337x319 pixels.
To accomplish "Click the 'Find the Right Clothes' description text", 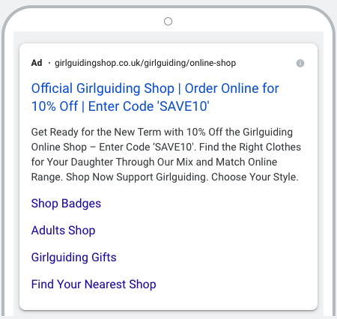I will coord(250,147).
